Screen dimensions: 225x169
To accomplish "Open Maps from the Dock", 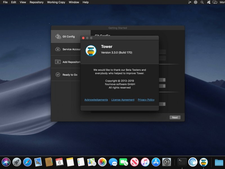I will (92, 162).
